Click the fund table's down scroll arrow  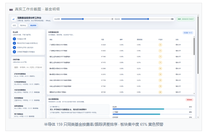tap(194, 94)
